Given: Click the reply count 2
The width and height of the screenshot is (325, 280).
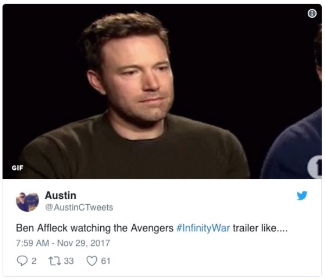Looking at the screenshot, I should coord(34,261).
